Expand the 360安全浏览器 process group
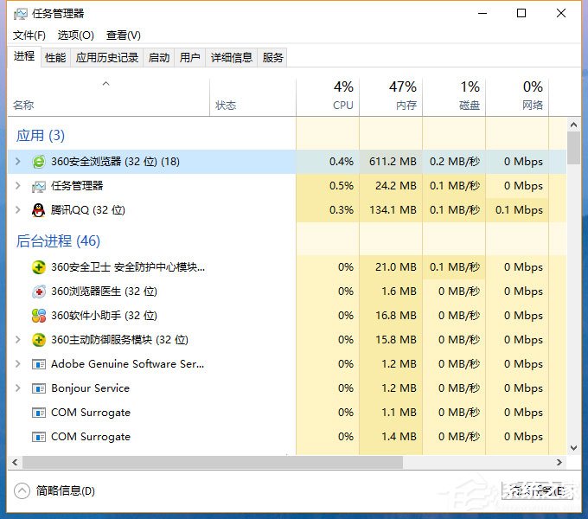Viewport: 588px width, 519px height. click(x=18, y=162)
